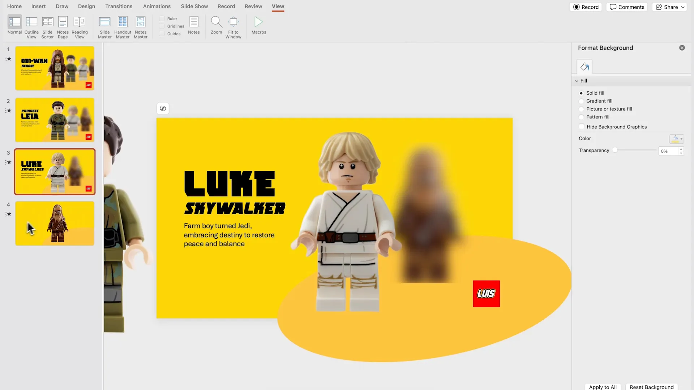694x390 pixels.
Task: Select the Luke minifigure image on slide
Action: (x=346, y=222)
